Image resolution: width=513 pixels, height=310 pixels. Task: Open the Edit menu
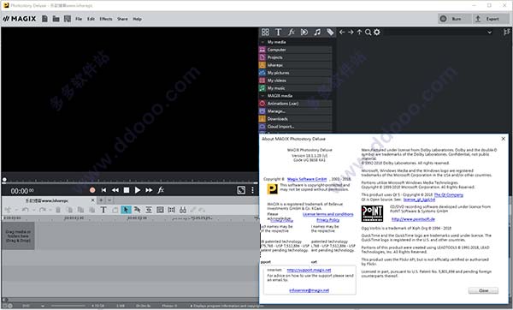coord(91,19)
